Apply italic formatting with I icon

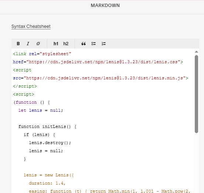pos(28,43)
